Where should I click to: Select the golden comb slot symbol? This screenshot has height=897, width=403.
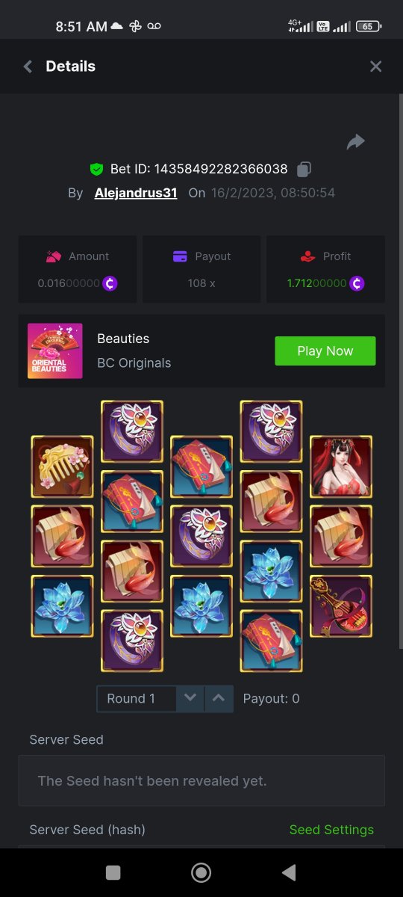coord(62,467)
